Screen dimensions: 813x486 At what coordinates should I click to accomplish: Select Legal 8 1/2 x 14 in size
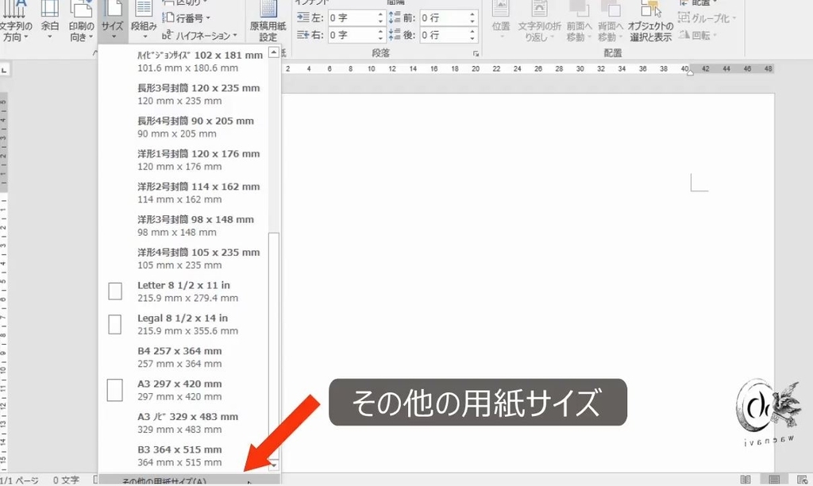tap(183, 324)
